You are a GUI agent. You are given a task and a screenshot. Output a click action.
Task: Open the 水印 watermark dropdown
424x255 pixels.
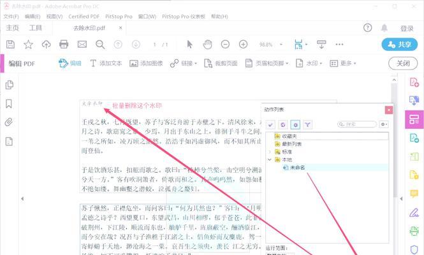pos(314,63)
